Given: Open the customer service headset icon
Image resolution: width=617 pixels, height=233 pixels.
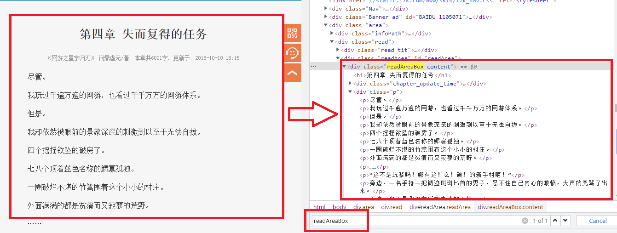Looking at the screenshot, I should tap(293, 53).
